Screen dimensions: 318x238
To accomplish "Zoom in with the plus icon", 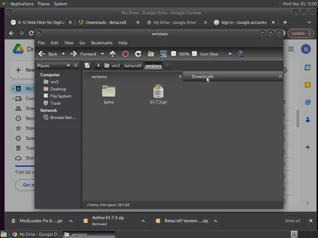I will click(194, 54).
